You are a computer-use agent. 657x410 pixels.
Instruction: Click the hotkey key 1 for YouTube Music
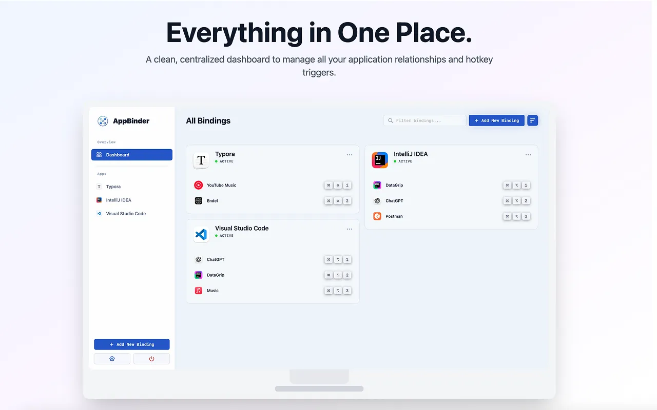point(347,186)
